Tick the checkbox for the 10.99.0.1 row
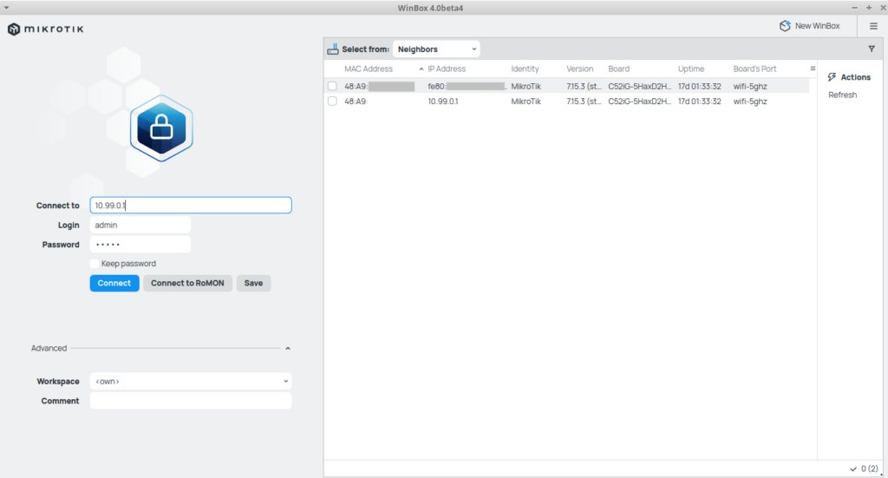This screenshot has width=888, height=478. pyautogui.click(x=332, y=101)
